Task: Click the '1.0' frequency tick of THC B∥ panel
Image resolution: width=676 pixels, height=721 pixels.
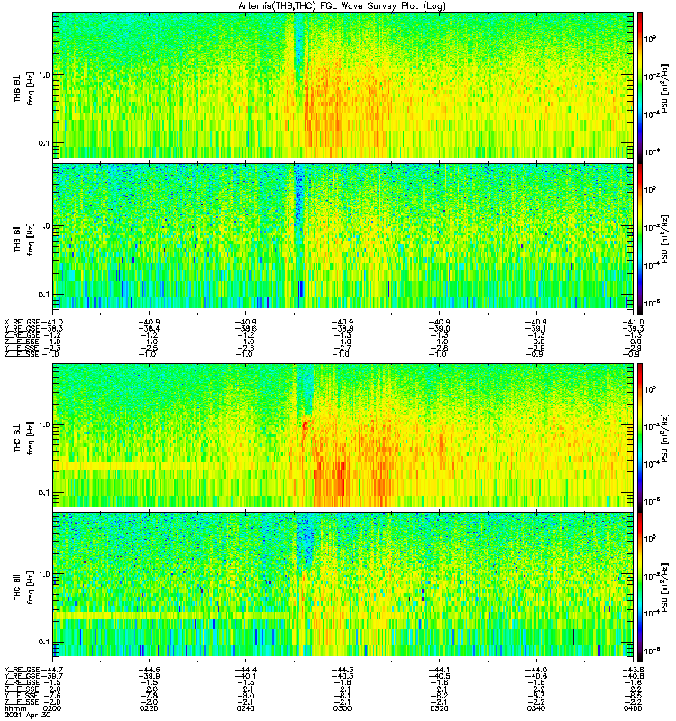Action: (x=44, y=574)
